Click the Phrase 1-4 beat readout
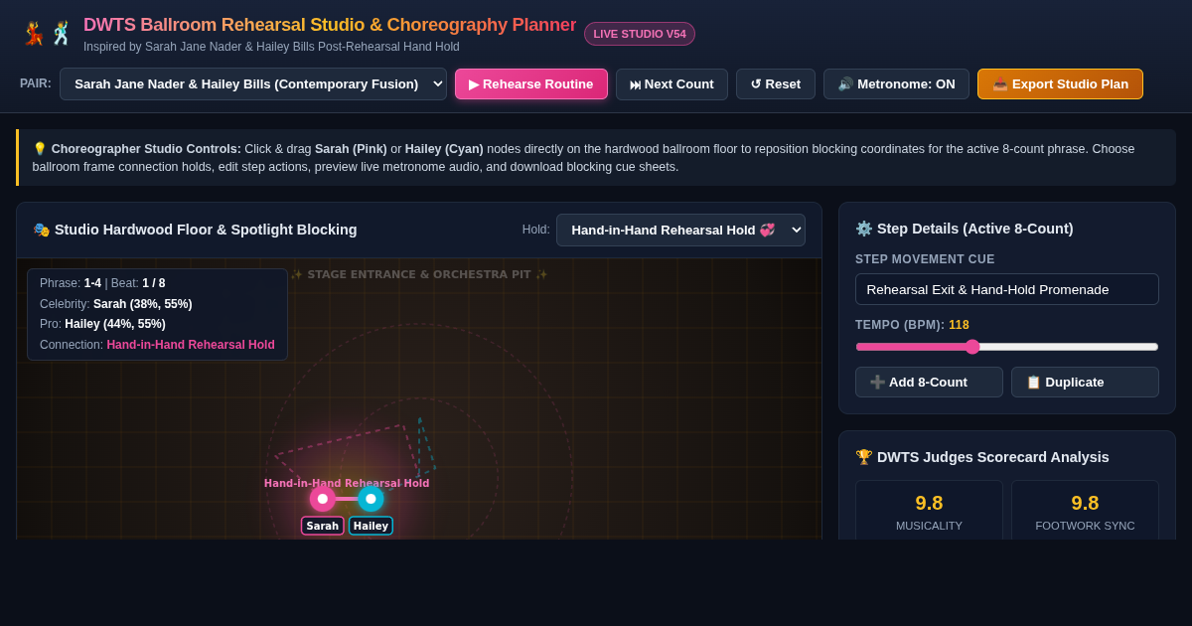The height and width of the screenshot is (626, 1192). coord(102,283)
